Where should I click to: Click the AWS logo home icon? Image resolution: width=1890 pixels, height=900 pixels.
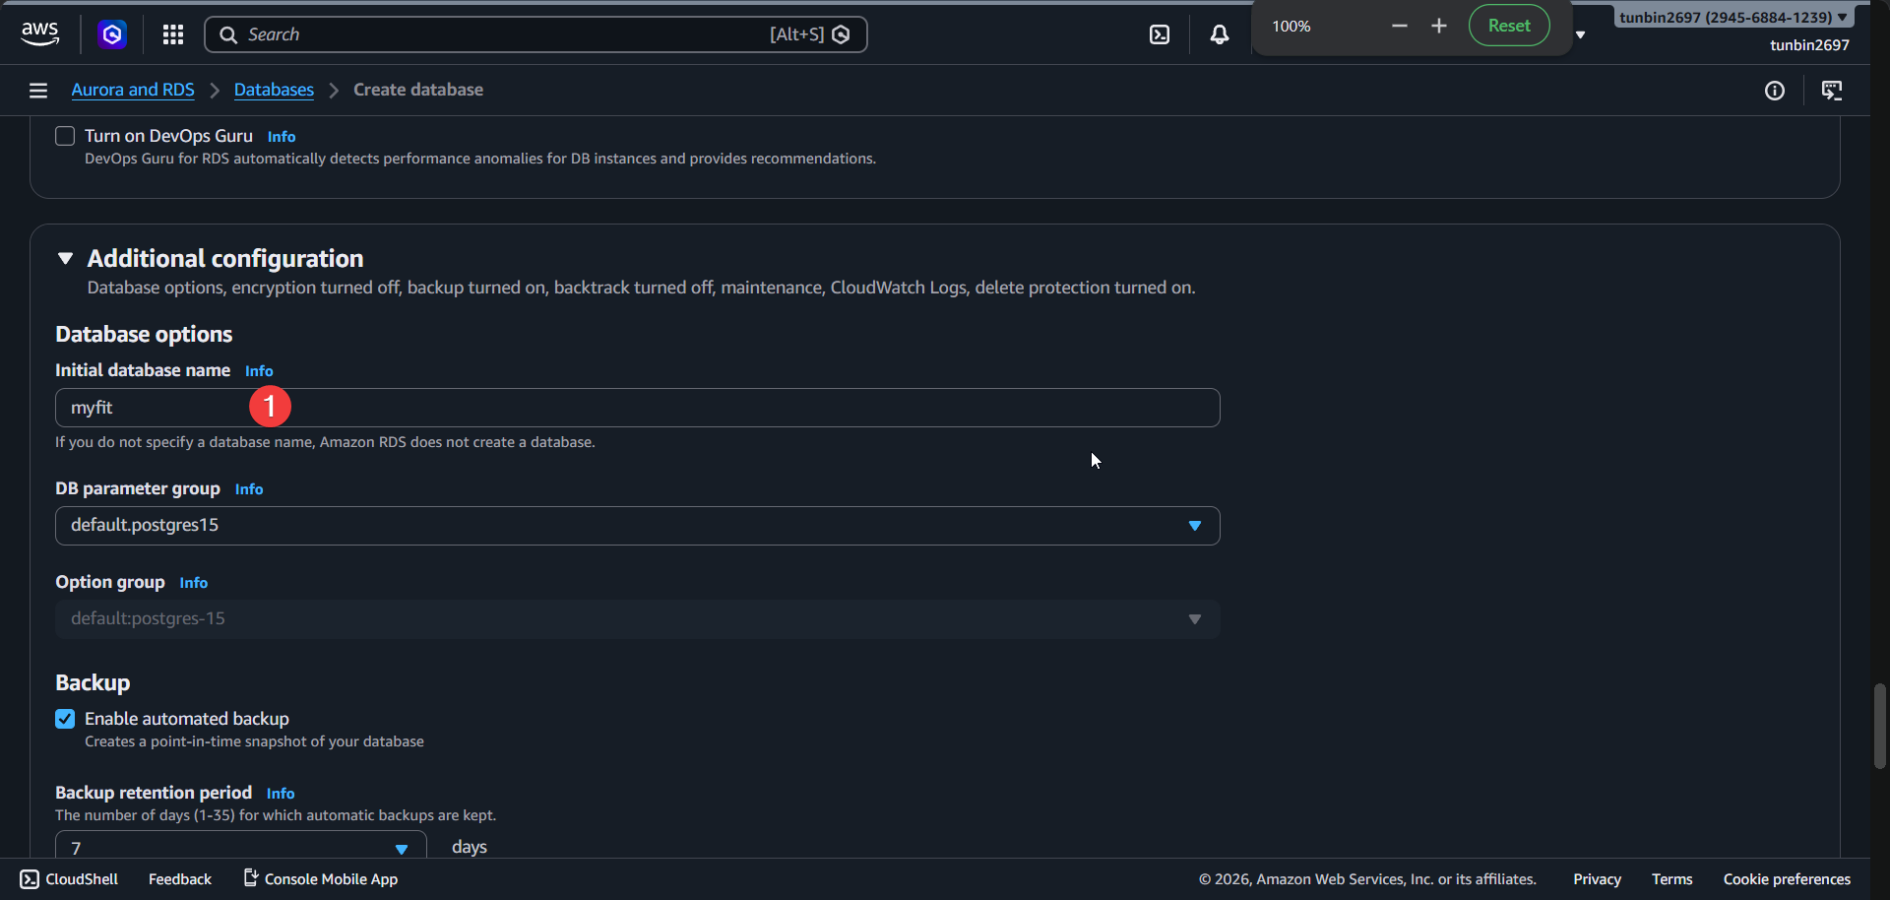39,34
